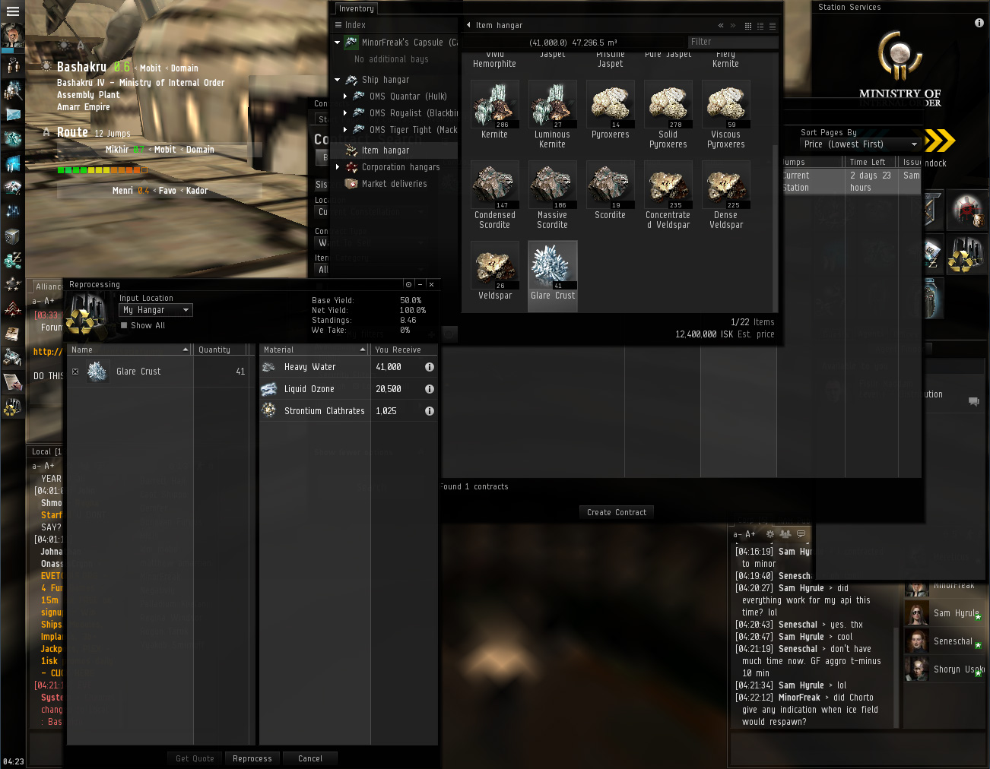Viewport: 990px width, 769px height.
Task: Sort reprocessing list by Name column
Action: pyautogui.click(x=129, y=350)
